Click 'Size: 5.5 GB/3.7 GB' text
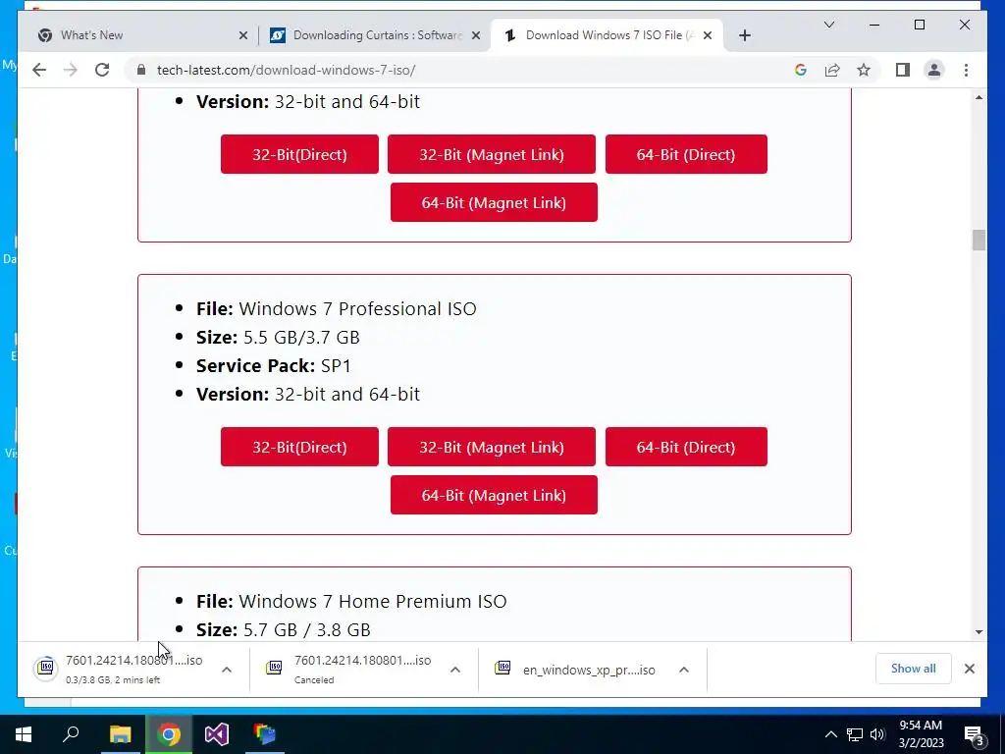Viewport: 1005px width, 754px height. click(278, 338)
